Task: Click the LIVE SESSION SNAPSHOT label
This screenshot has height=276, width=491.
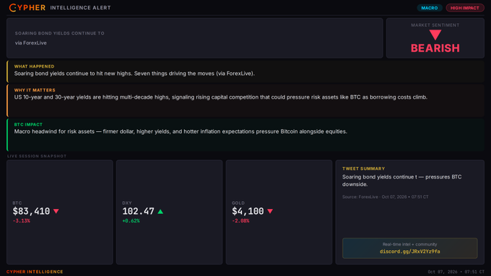Action: point(37,156)
